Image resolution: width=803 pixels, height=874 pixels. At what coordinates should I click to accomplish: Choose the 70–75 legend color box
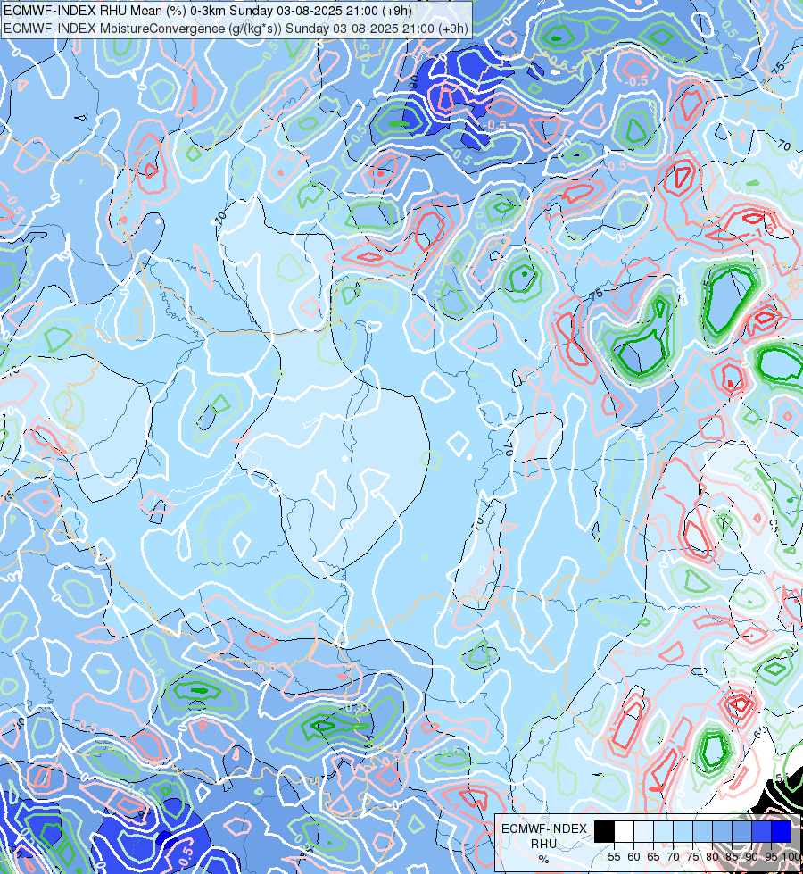coord(683,832)
